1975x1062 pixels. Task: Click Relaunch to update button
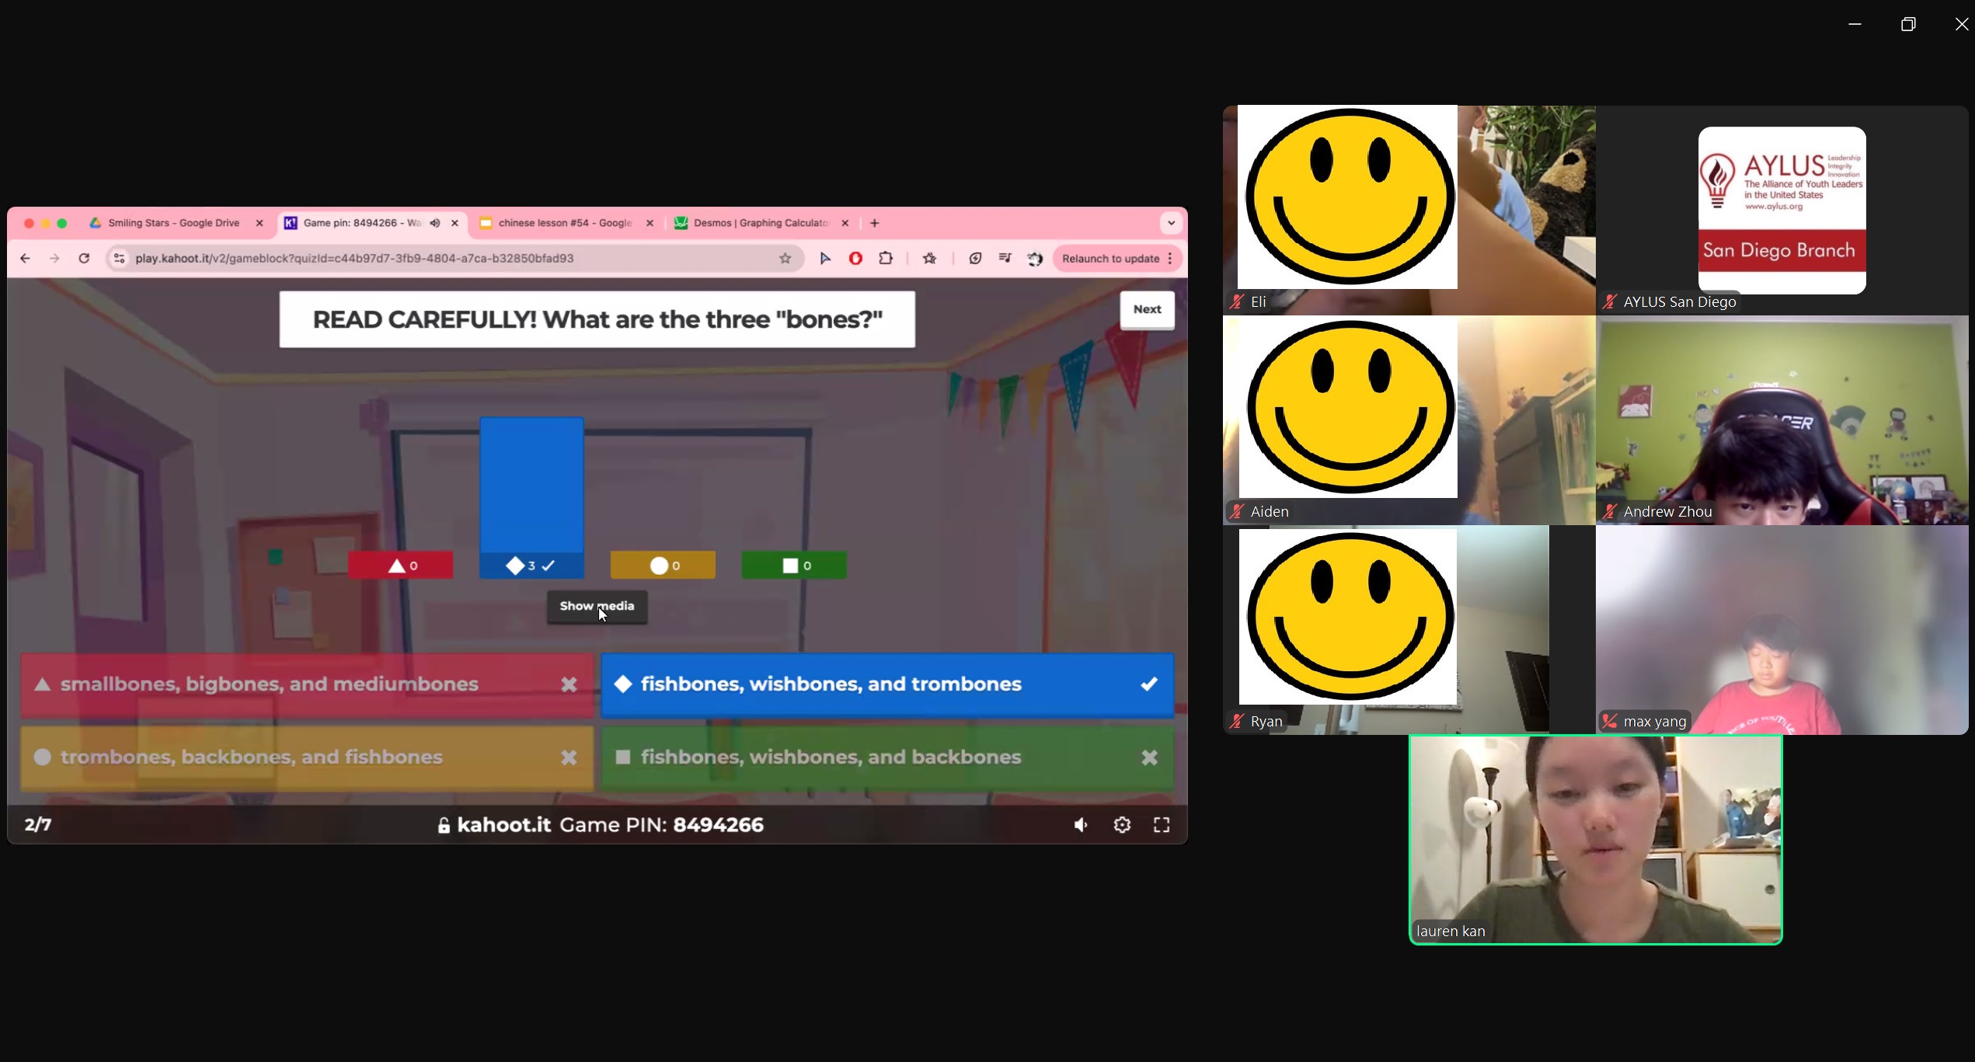point(1110,259)
